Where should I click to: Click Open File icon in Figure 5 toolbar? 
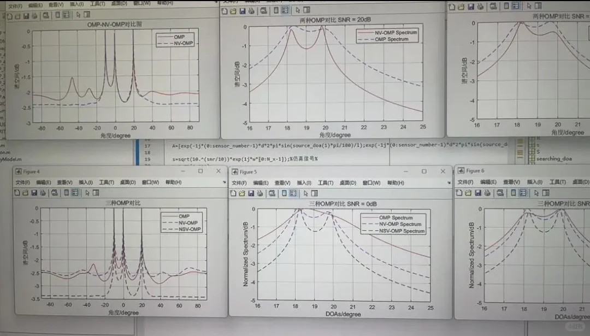pos(242,193)
